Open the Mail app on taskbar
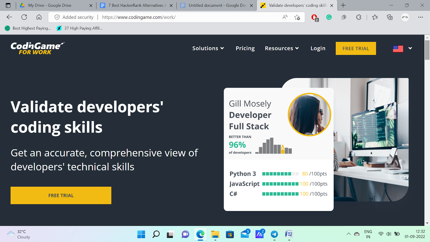 pyautogui.click(x=245, y=234)
